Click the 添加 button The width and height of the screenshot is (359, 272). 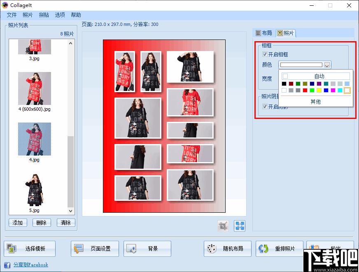pyautogui.click(x=18, y=223)
